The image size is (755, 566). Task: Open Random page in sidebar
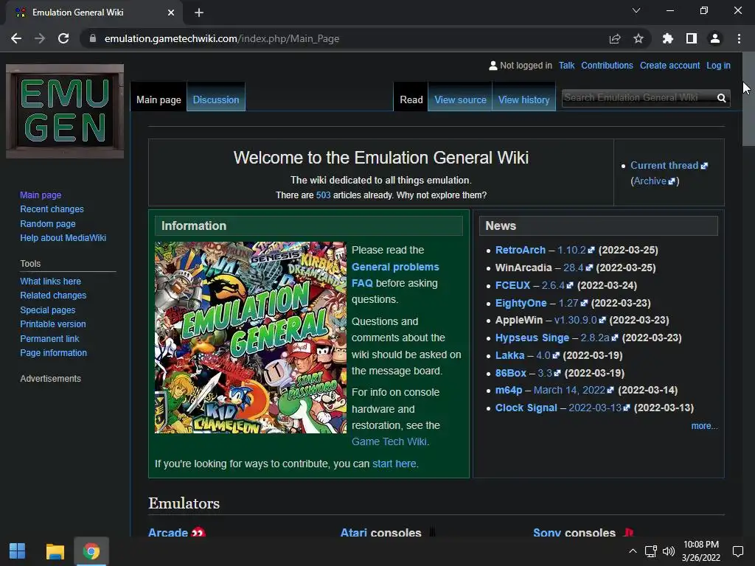[x=48, y=224]
